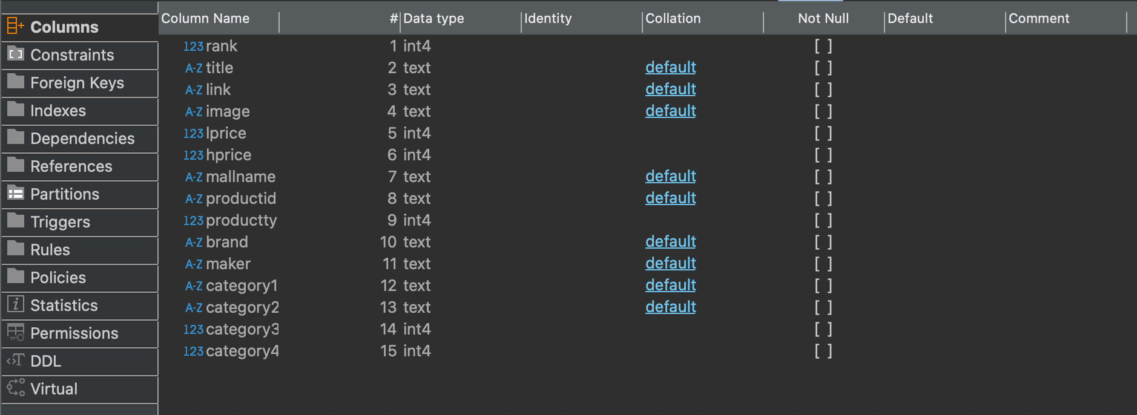Click the Virtual tab icon
Image resolution: width=1137 pixels, height=415 pixels.
point(16,387)
